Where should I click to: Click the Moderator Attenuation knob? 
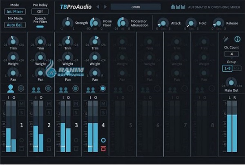[x=123, y=23]
